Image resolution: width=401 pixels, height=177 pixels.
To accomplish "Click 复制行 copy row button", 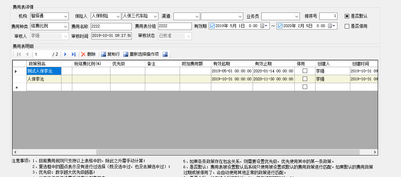I will (111, 54).
